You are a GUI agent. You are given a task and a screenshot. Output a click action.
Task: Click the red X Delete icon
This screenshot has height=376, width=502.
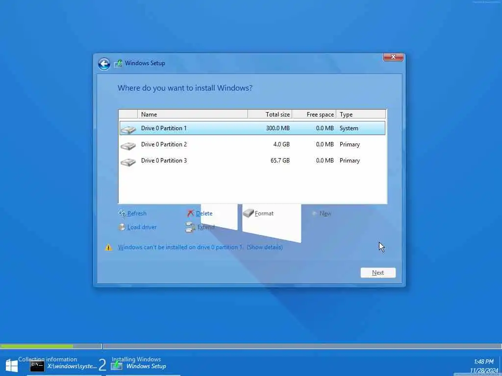191,213
